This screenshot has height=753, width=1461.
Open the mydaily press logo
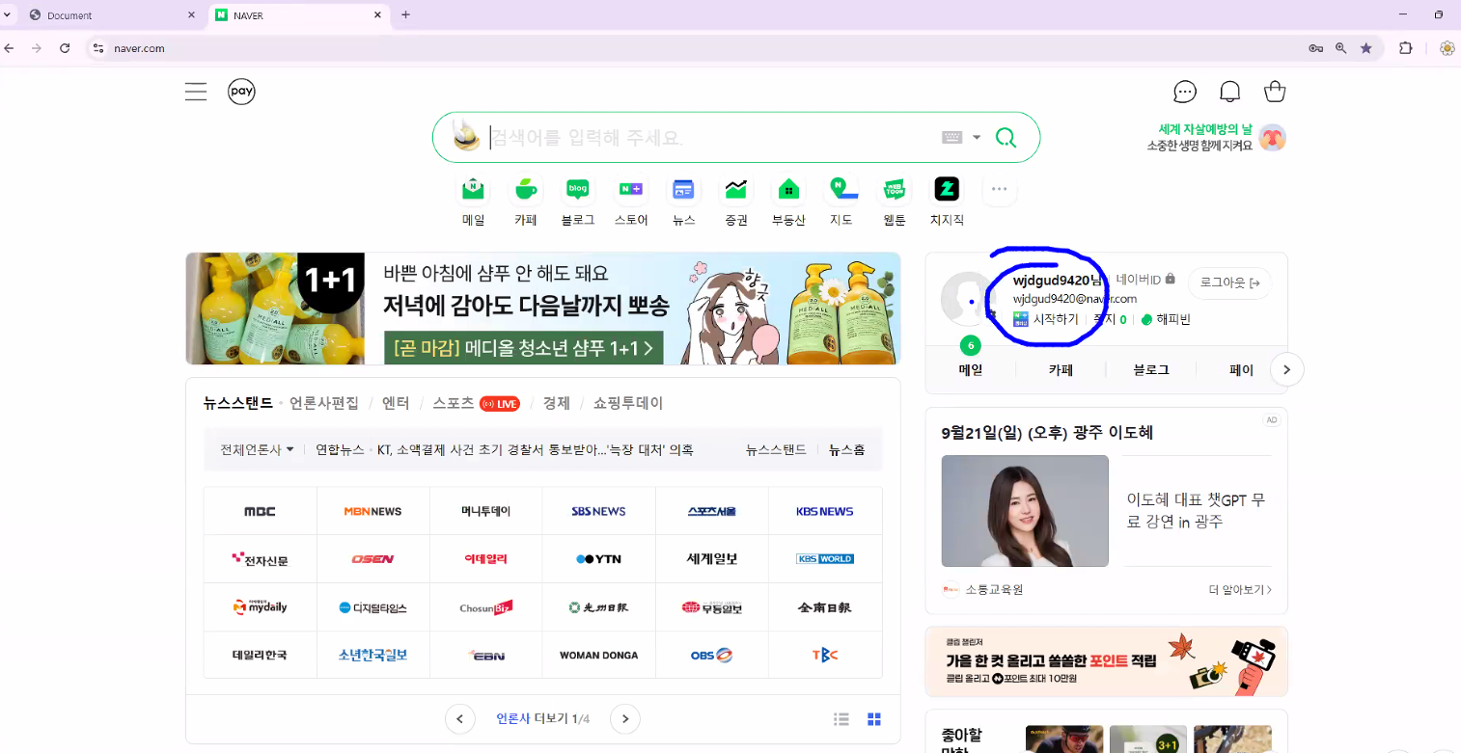(260, 607)
